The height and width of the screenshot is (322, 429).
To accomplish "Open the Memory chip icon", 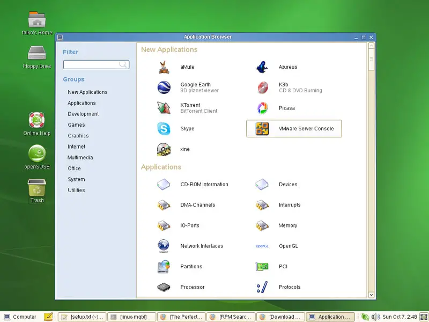I will 262,225.
